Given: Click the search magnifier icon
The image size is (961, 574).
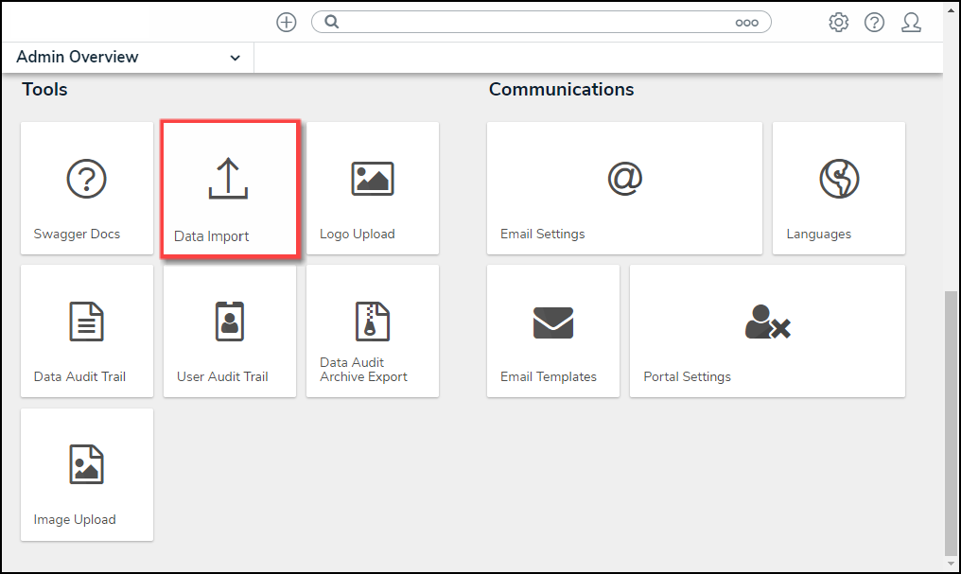Looking at the screenshot, I should [x=331, y=22].
